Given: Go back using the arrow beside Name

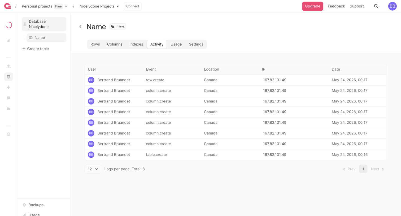Looking at the screenshot, I should [x=80, y=27].
